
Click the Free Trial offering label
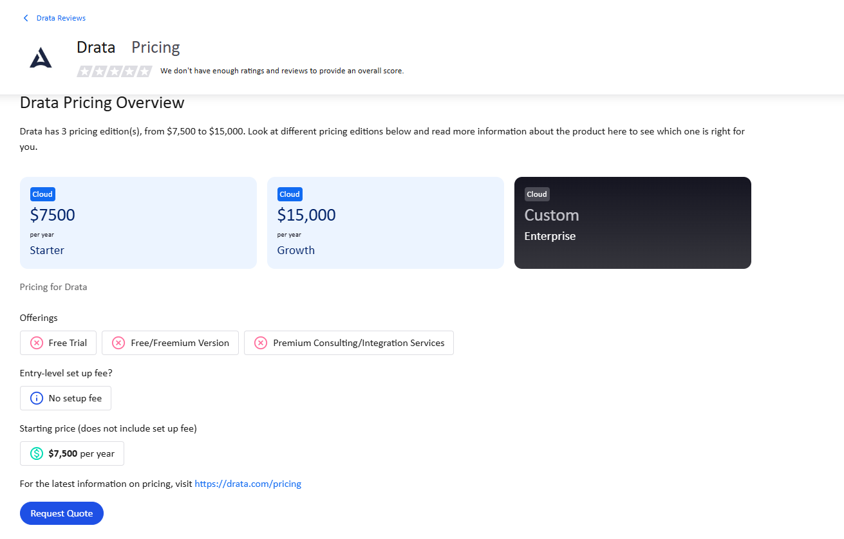pos(68,343)
